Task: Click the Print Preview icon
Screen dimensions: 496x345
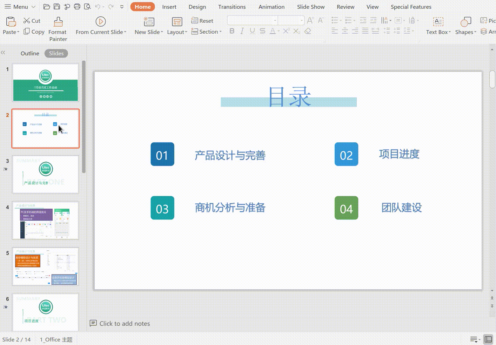Action: 87,7
